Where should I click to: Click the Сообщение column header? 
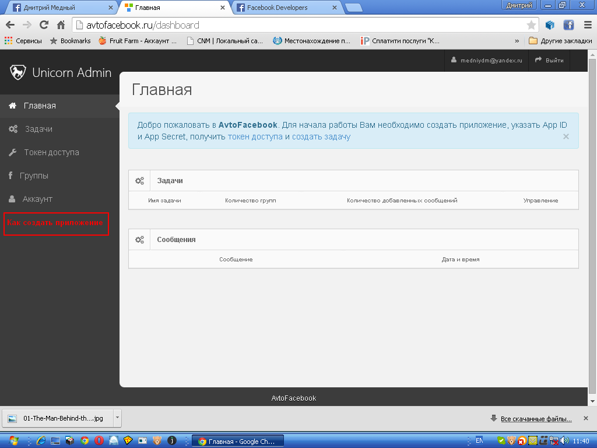point(236,260)
